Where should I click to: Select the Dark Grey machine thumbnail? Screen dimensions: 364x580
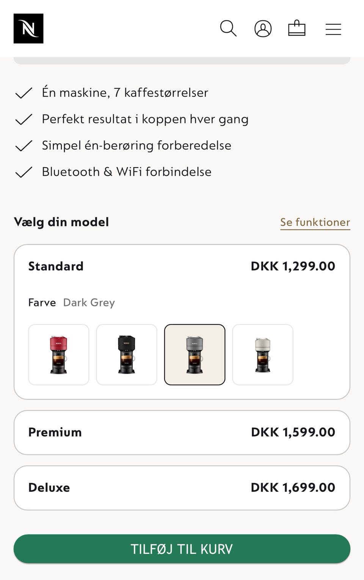(195, 354)
